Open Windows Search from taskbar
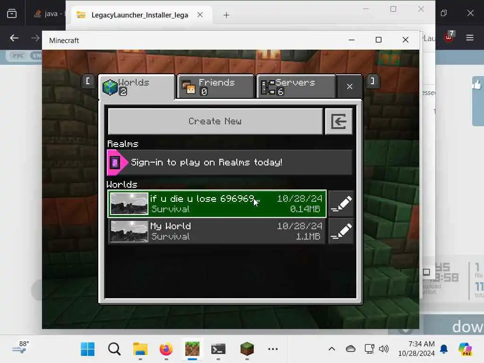 coord(114,349)
